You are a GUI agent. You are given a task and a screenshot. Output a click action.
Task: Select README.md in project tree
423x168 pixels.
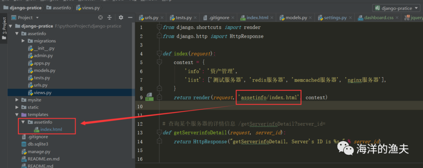(x=37, y=166)
